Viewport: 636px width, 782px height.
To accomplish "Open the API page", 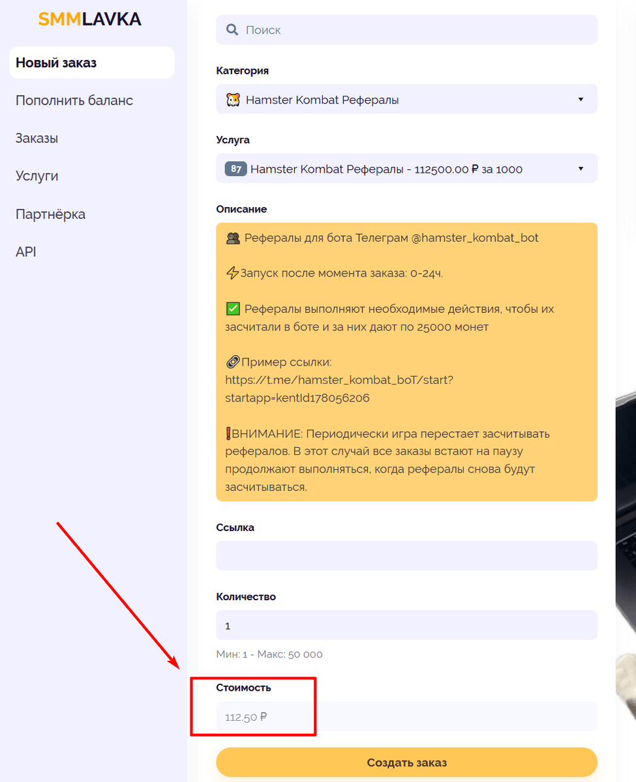I will click(x=25, y=252).
